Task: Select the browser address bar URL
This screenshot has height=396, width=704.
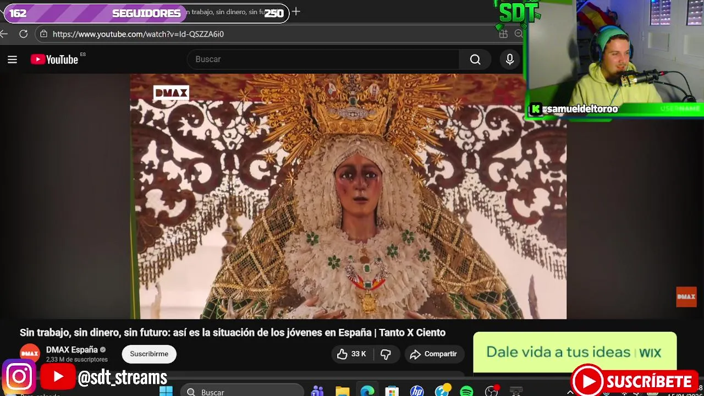Action: (x=138, y=34)
